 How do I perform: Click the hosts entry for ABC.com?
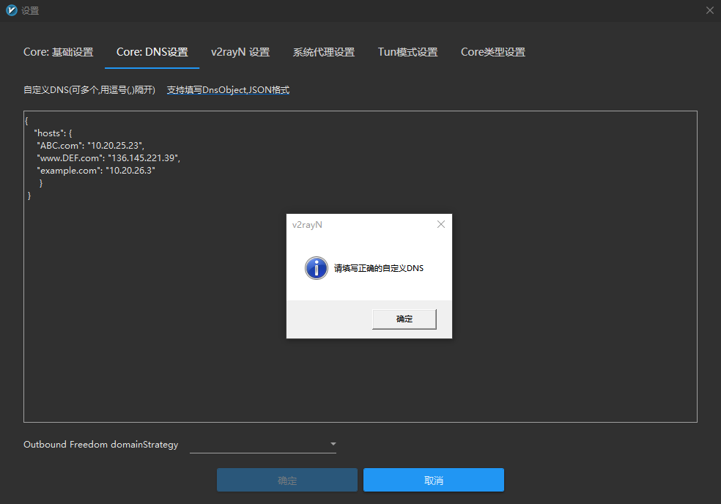click(73, 145)
